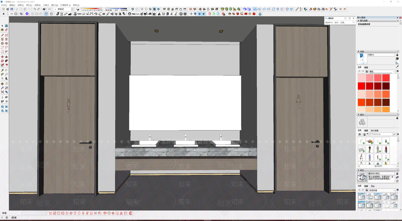Adjust the shadow time-of-day slider

point(116,9)
